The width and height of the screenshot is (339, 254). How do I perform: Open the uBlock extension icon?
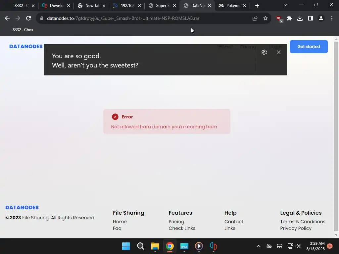(279, 19)
